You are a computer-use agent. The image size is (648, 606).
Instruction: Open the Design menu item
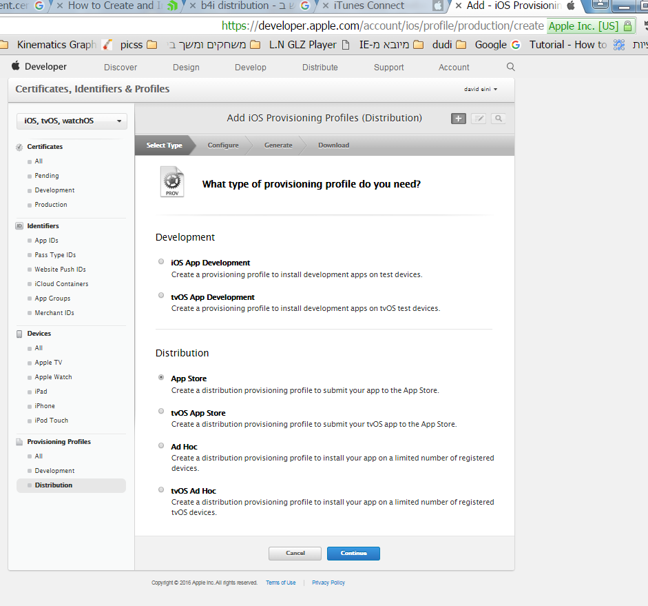(186, 68)
